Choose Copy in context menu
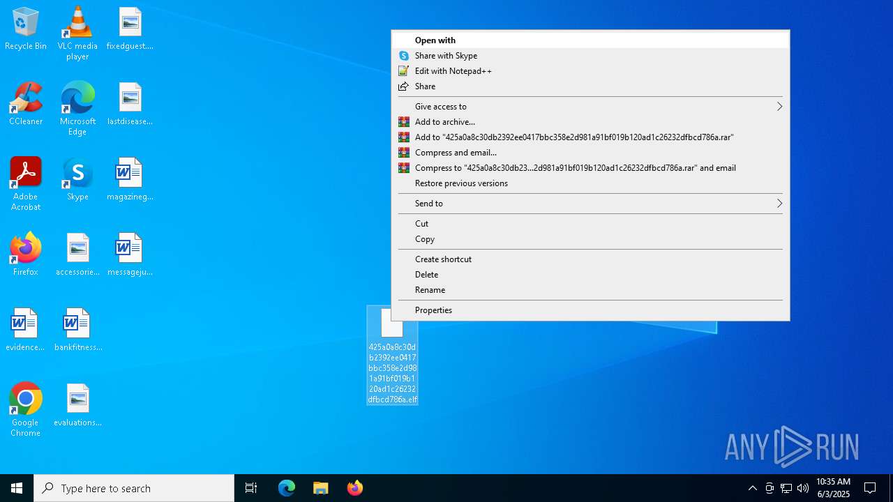This screenshot has width=893, height=502. click(590, 239)
